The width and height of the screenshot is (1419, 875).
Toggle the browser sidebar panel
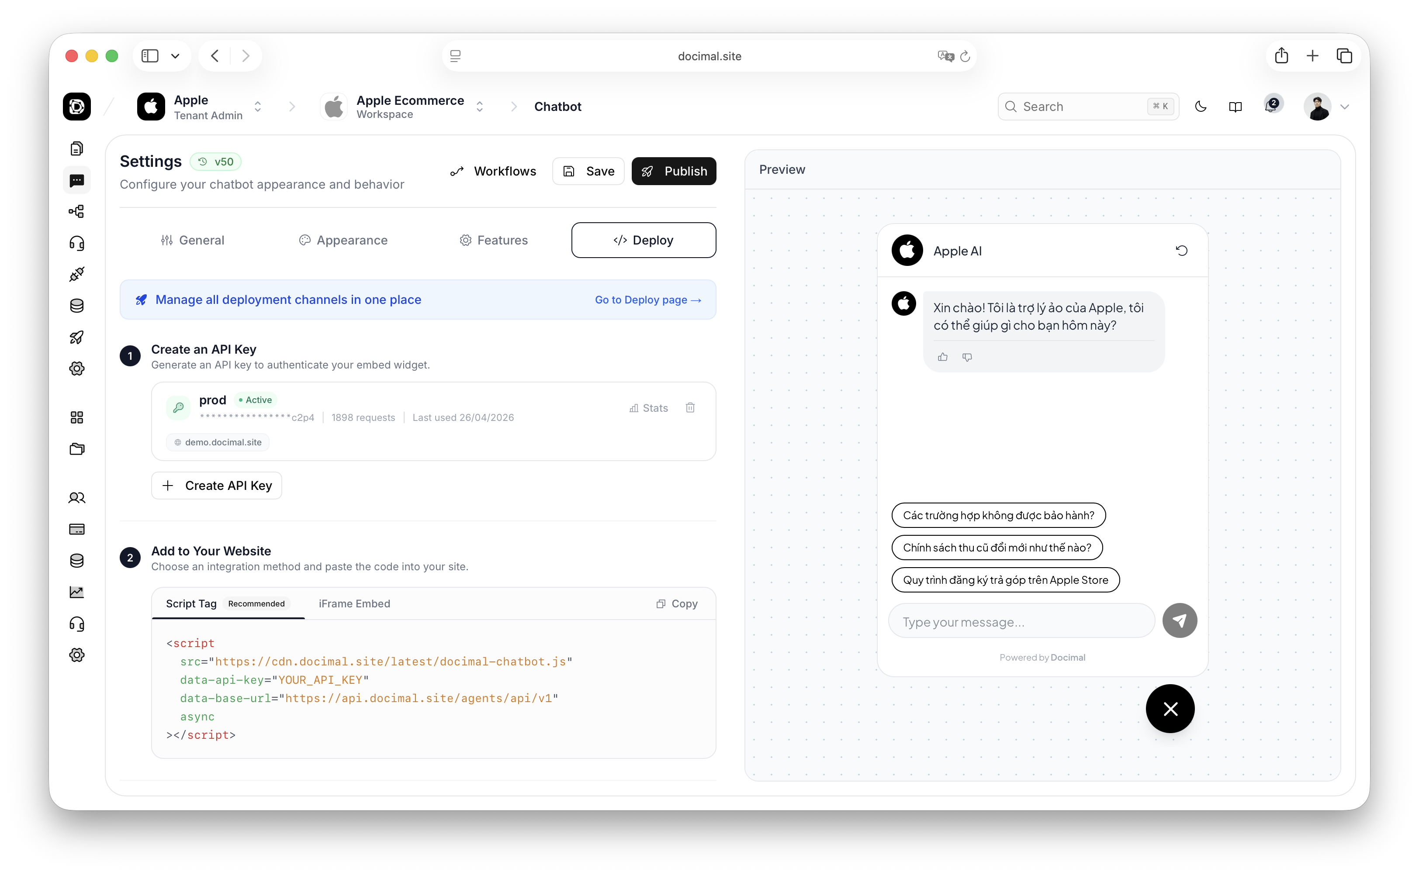[x=150, y=56]
